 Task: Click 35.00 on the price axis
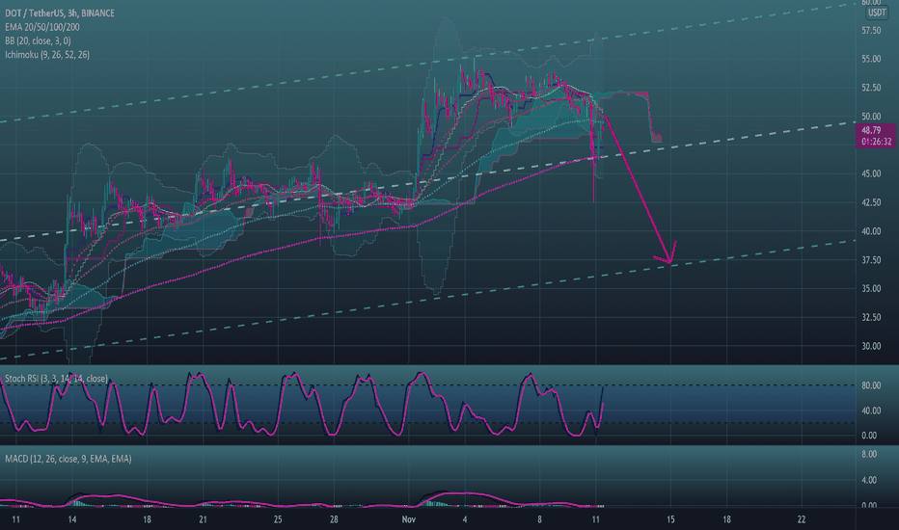point(871,289)
